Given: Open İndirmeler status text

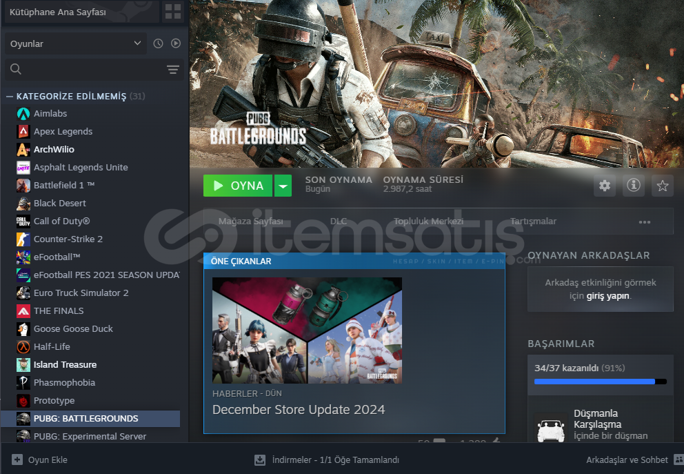Looking at the screenshot, I should 336,460.
